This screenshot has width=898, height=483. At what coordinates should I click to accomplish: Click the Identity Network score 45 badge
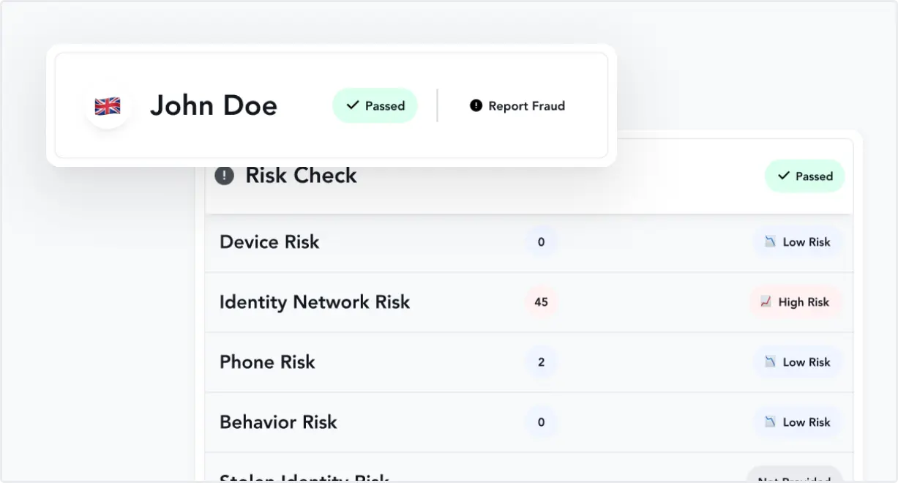(x=541, y=302)
